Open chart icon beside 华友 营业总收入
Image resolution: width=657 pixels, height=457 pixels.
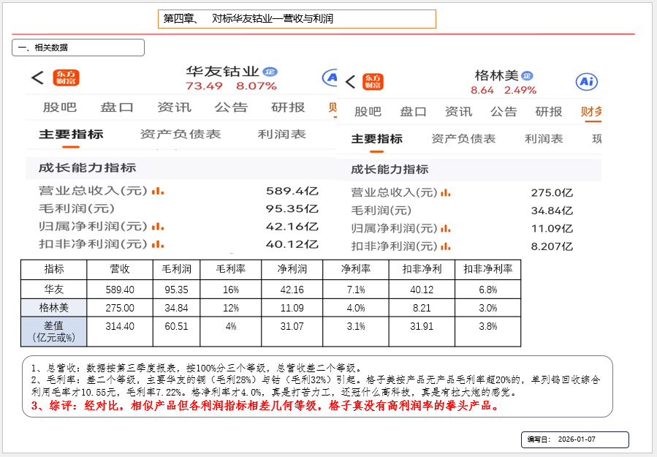pos(158,191)
